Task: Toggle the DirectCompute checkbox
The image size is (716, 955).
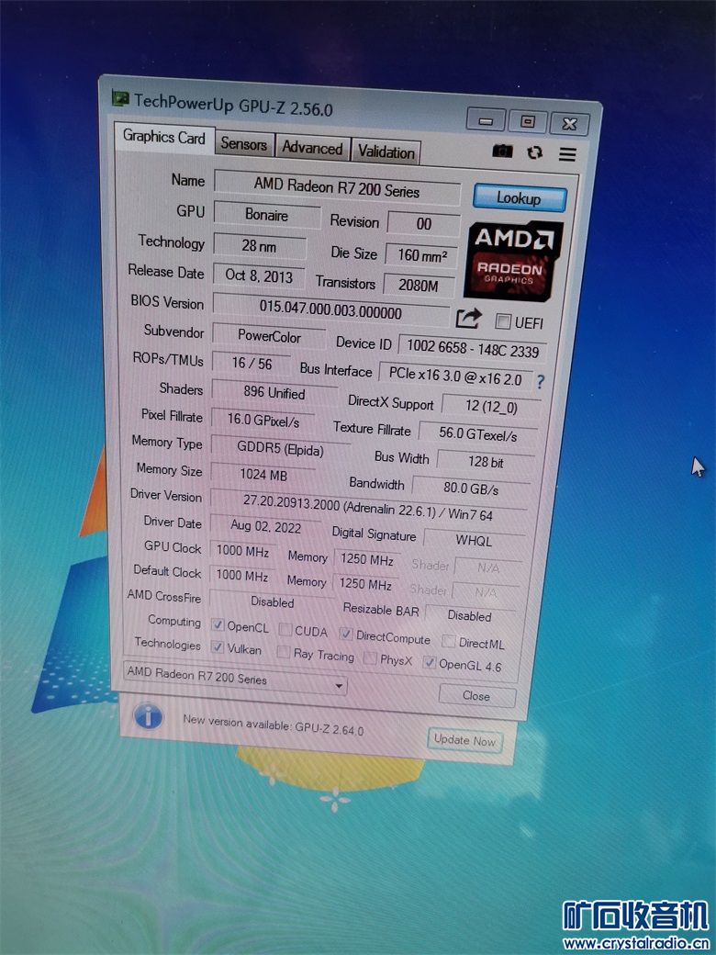Action: [346, 635]
